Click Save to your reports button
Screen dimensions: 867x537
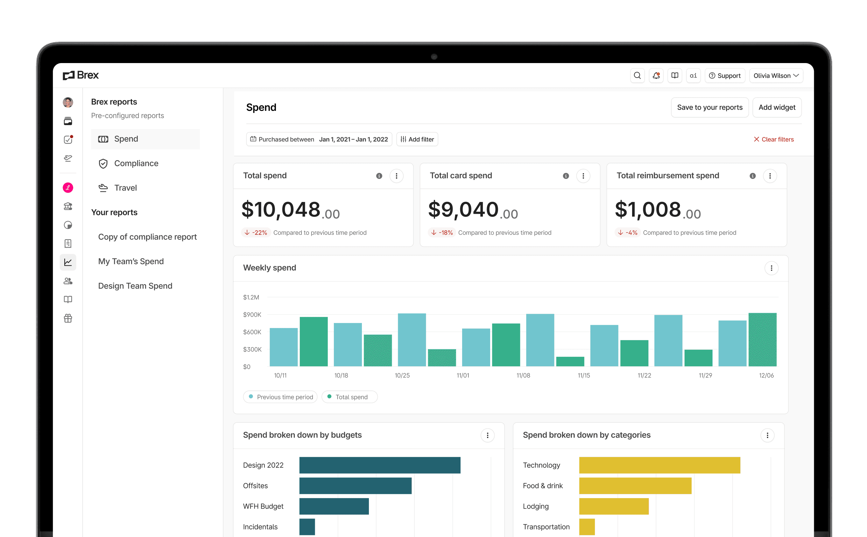(709, 107)
